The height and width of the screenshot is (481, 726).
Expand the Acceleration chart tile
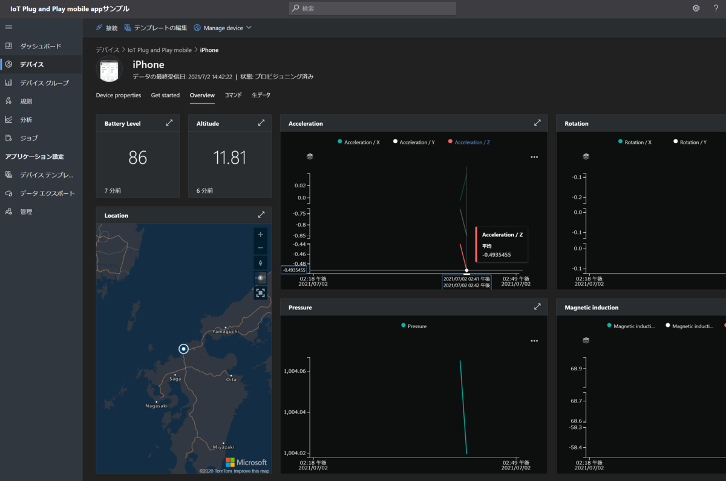[x=537, y=123]
